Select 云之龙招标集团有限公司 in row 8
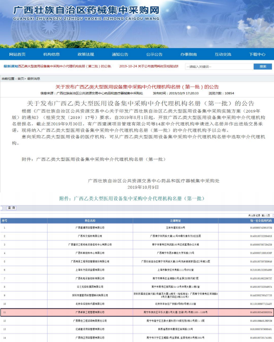 90,287
